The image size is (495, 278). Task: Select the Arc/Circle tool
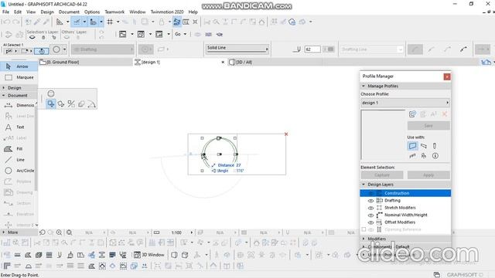tap(19, 171)
